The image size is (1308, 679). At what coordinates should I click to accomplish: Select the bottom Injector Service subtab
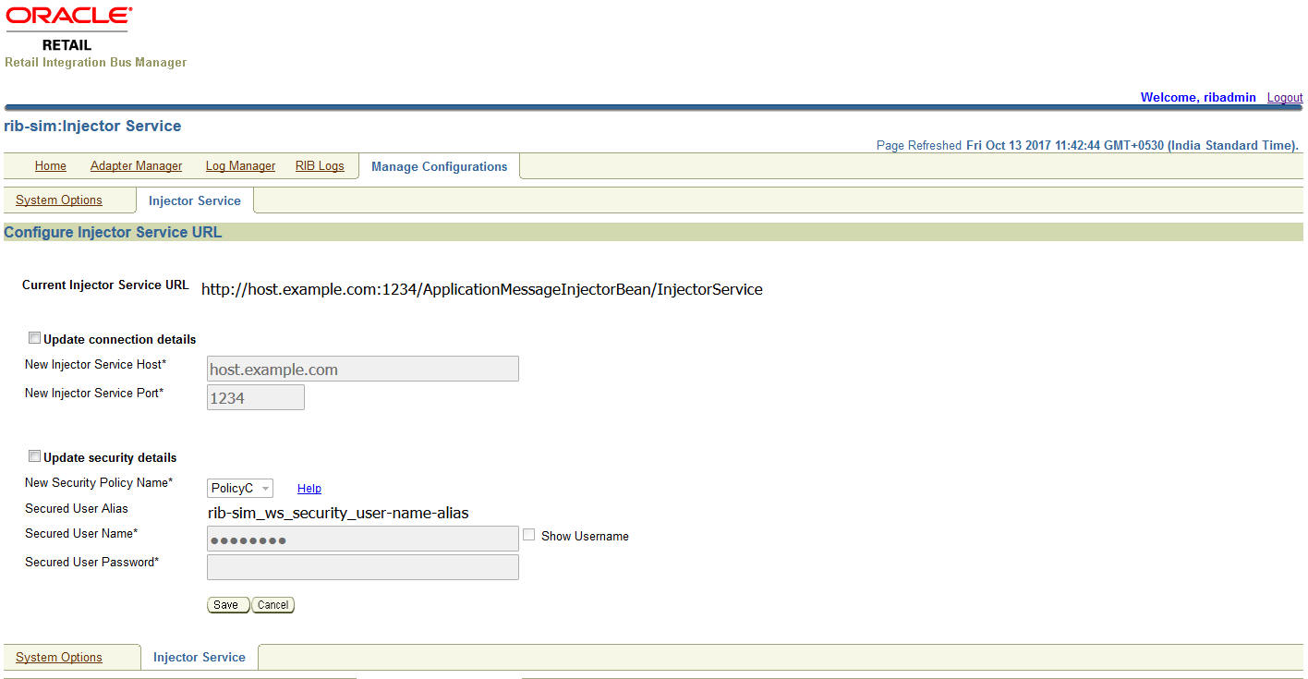200,657
